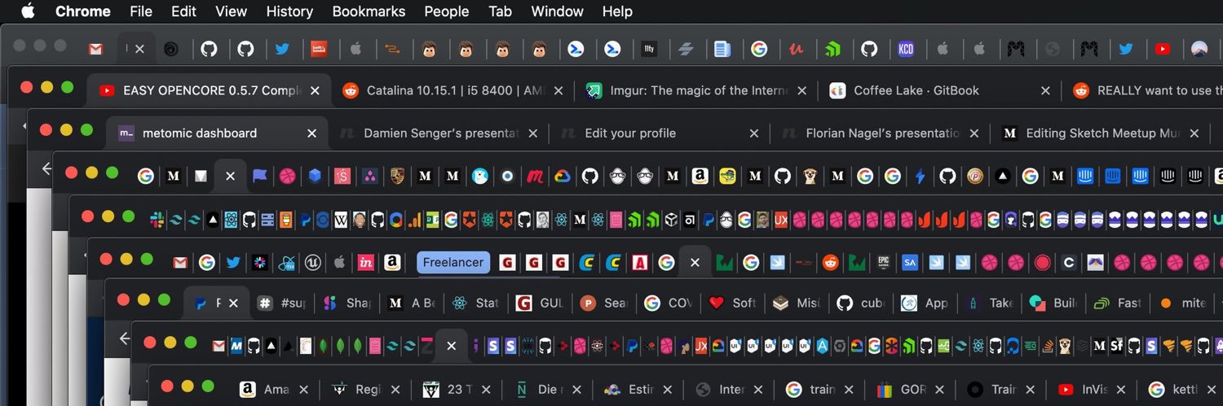Switch to Florian Nagel's presentation tab
Screen dimensions: 1223x406
coord(882,133)
